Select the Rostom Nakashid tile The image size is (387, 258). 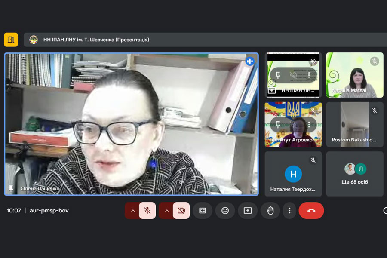[x=355, y=124]
